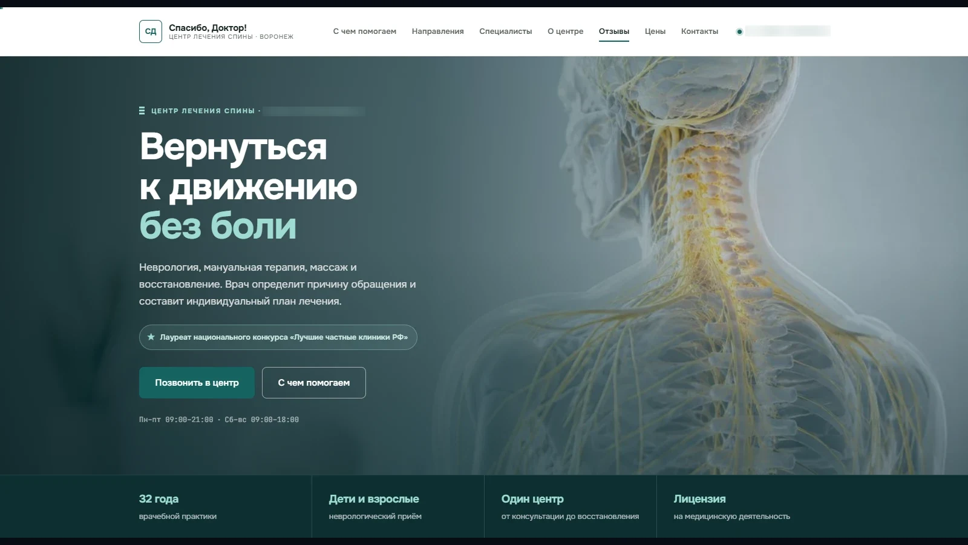Click the неврологический приём caption
Screen dimensions: 968x545
(375, 517)
